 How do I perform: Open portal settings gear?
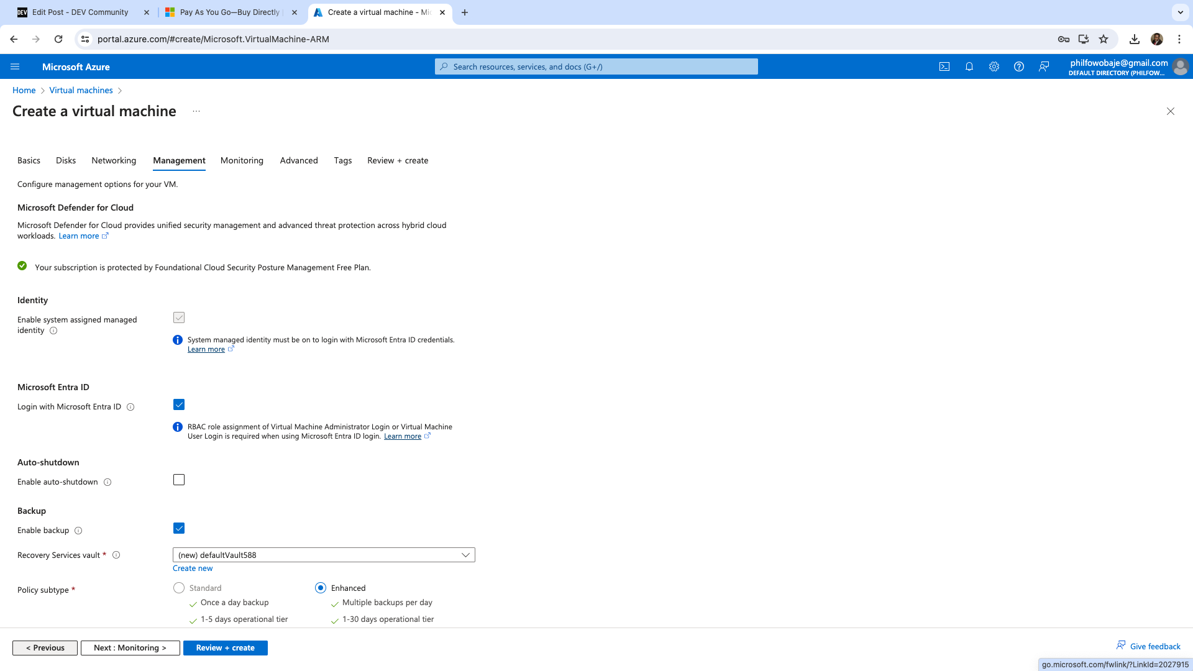click(994, 66)
